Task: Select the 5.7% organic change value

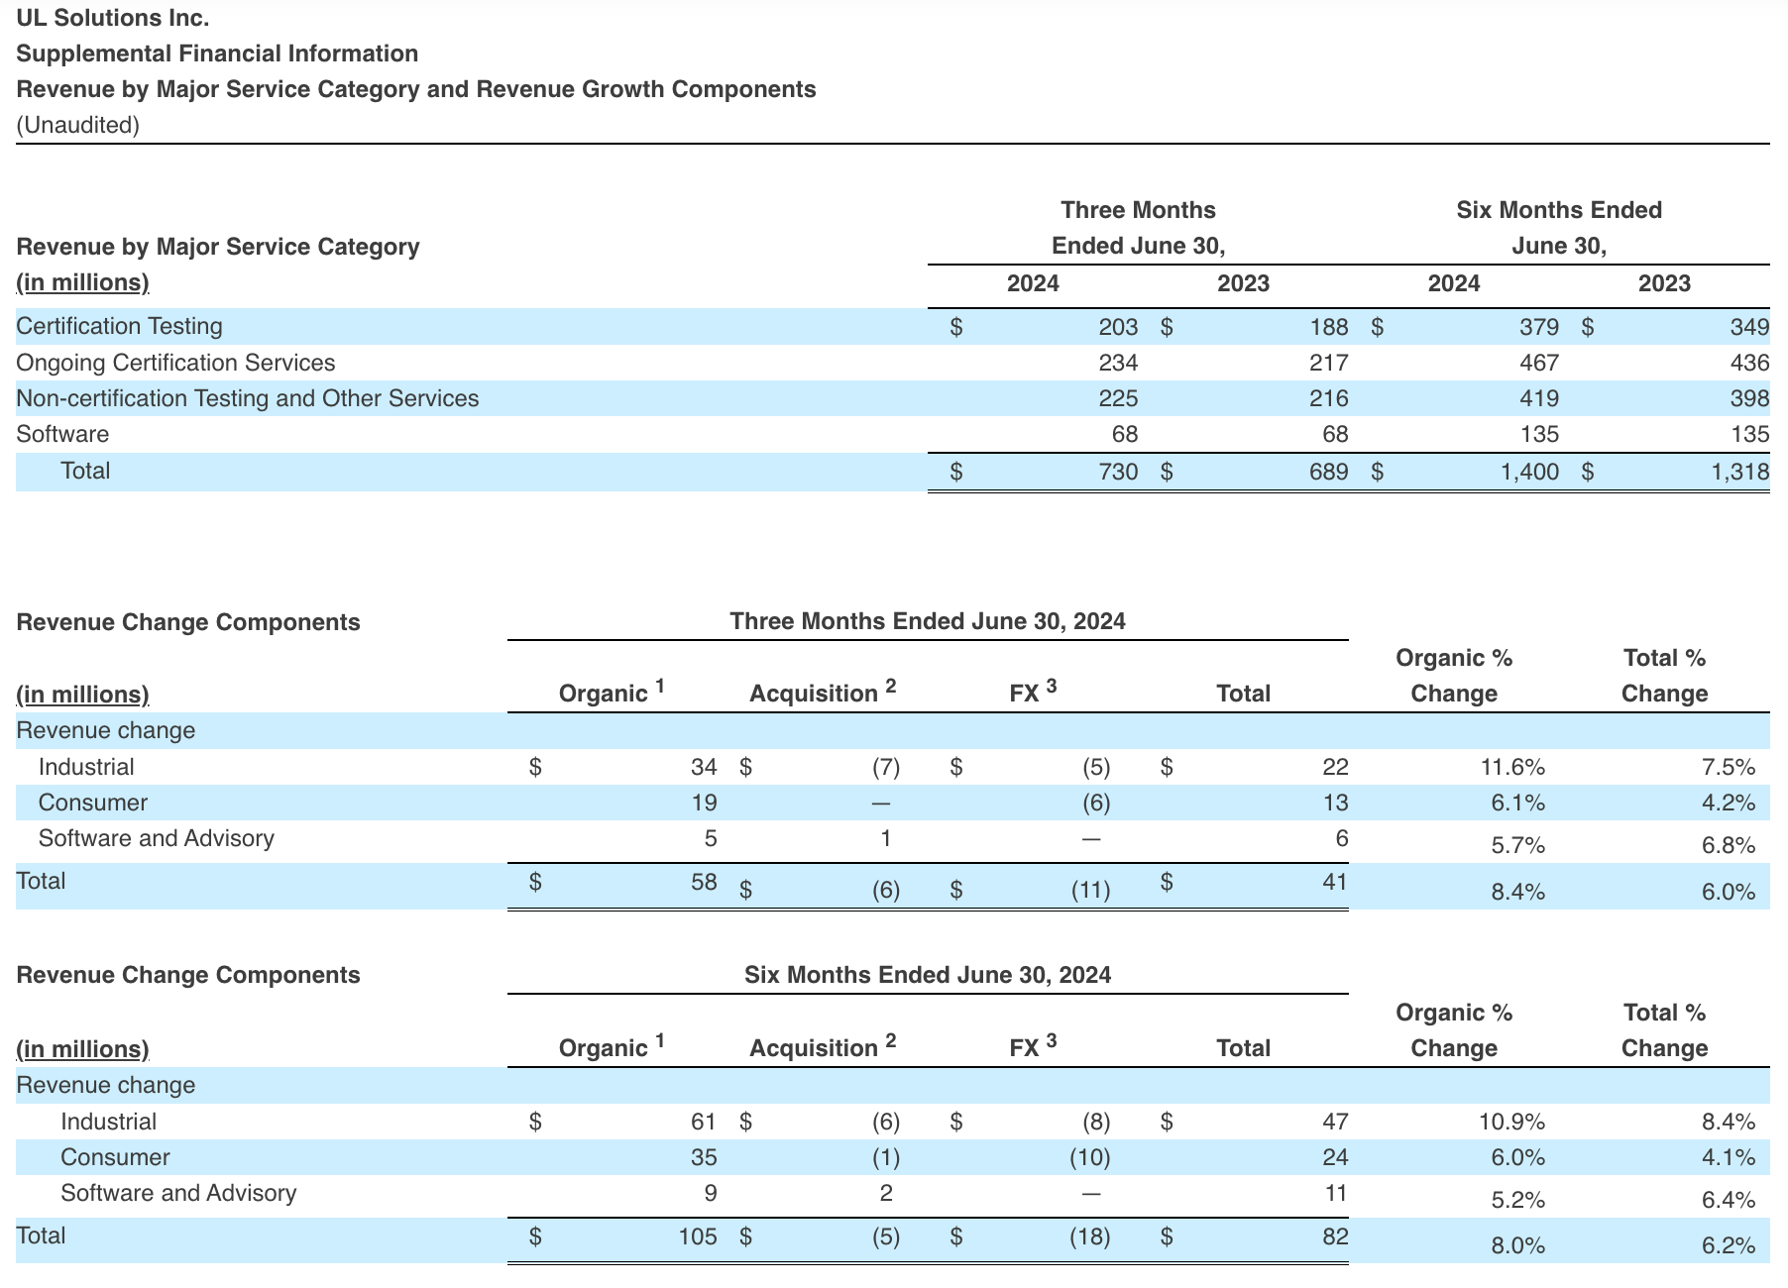Action: (1518, 845)
